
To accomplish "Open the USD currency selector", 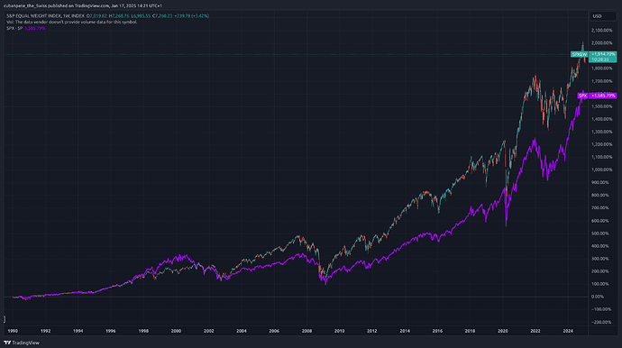I will point(602,16).
